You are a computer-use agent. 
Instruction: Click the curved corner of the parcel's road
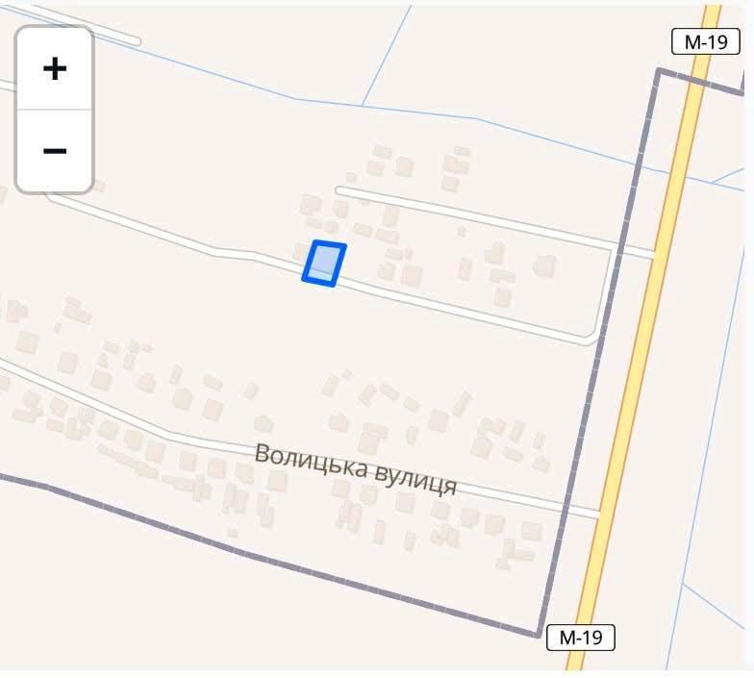tap(592, 339)
